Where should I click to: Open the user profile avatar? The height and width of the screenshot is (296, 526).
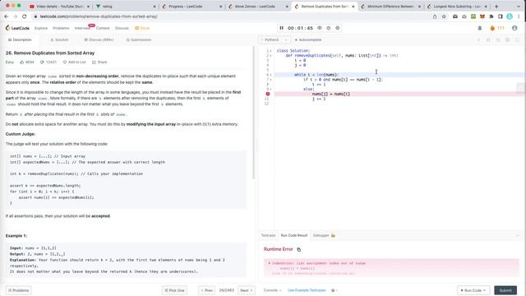pyautogui.click(x=514, y=28)
